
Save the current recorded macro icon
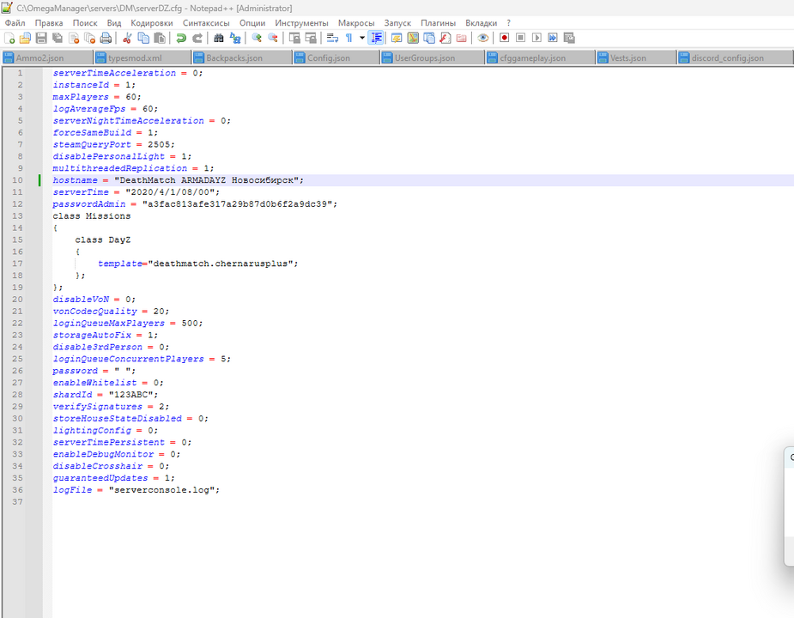568,38
